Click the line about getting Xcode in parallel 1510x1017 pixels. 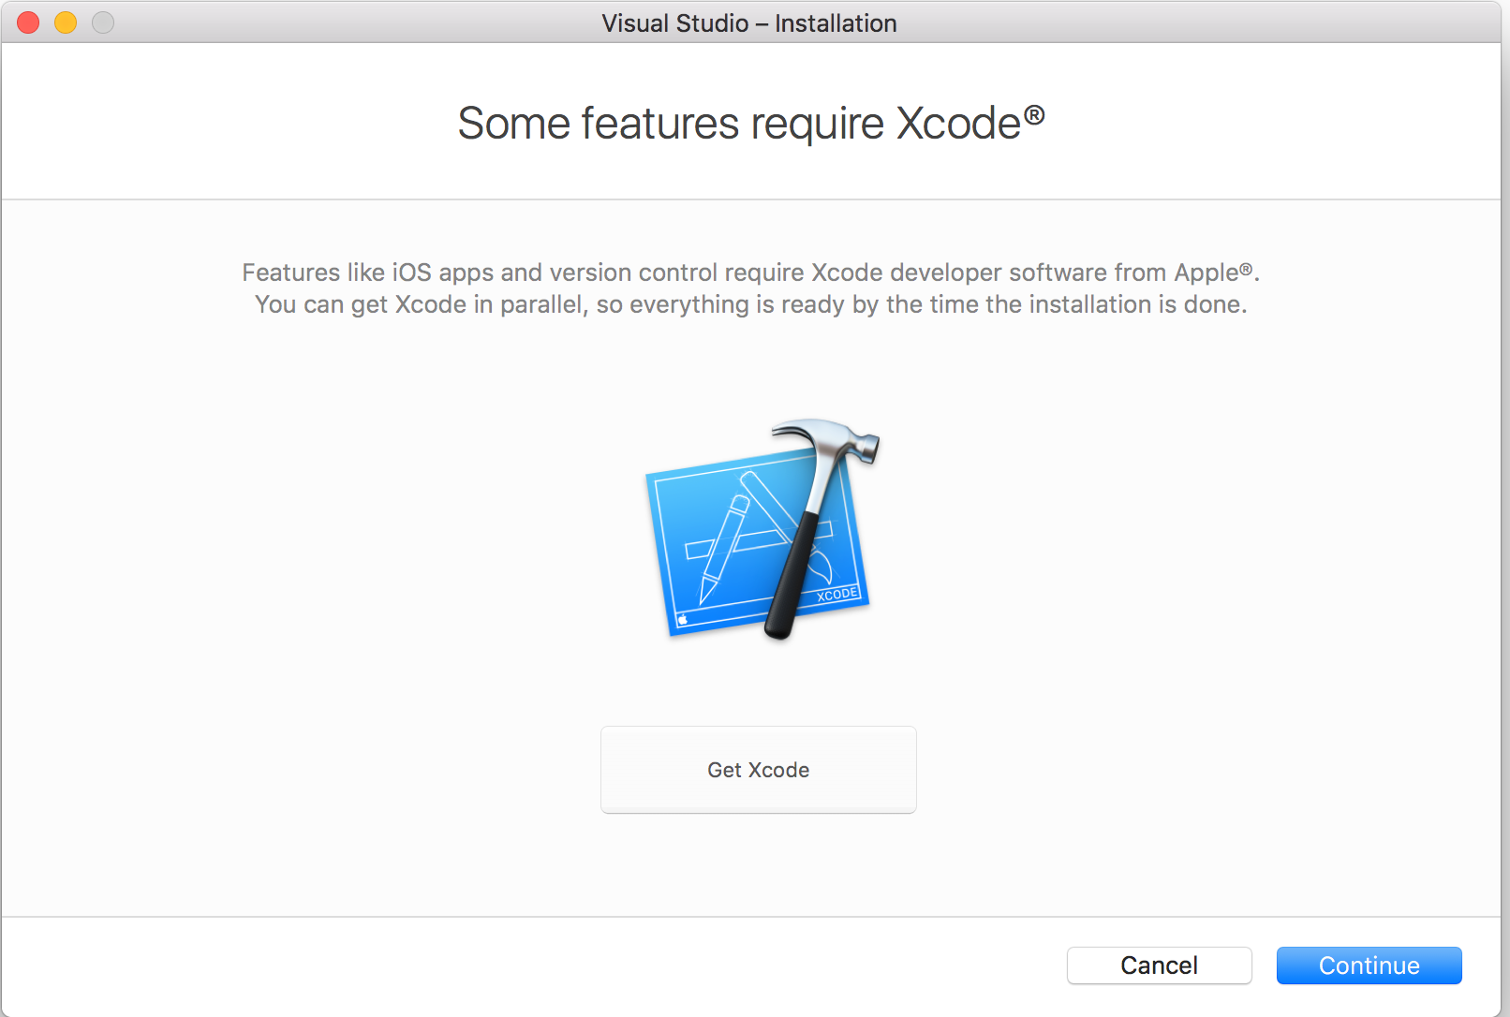pyautogui.click(x=751, y=304)
